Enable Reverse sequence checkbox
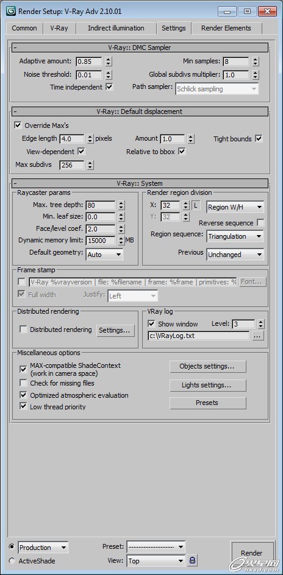Screen dimensions: 283x575 coord(260,222)
